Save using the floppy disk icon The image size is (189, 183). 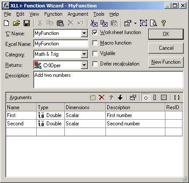tap(27, 23)
